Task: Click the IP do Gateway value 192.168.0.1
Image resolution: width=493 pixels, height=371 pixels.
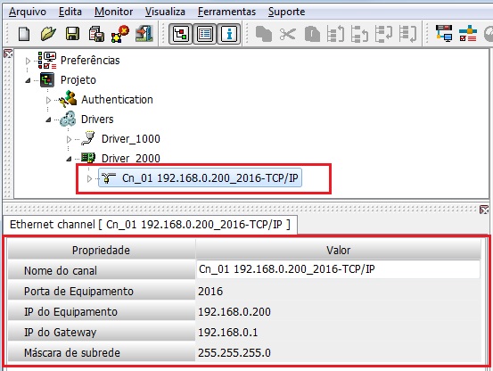Action: (227, 332)
